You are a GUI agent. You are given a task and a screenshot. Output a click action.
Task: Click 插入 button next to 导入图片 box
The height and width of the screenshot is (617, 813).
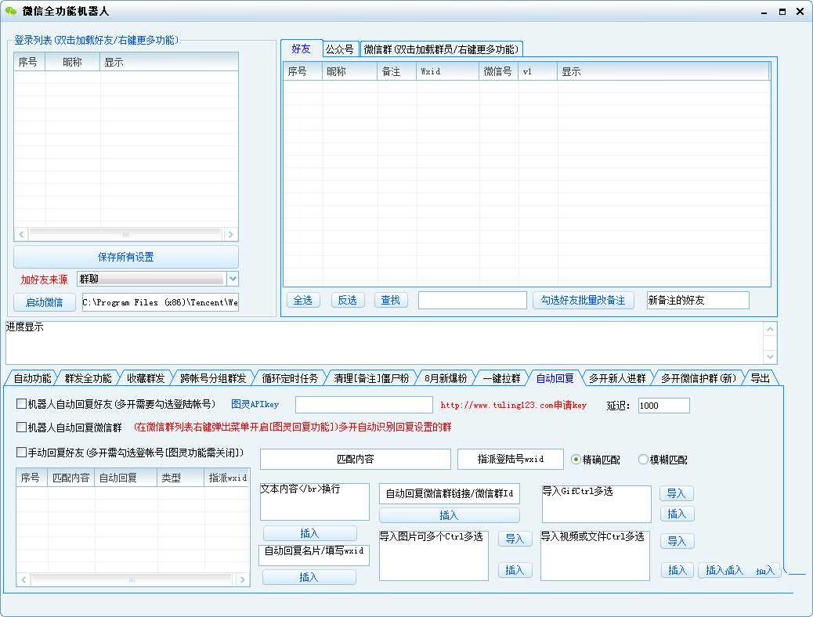[x=515, y=570]
